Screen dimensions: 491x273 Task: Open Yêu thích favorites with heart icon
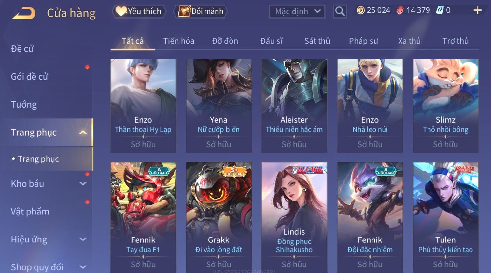point(139,11)
